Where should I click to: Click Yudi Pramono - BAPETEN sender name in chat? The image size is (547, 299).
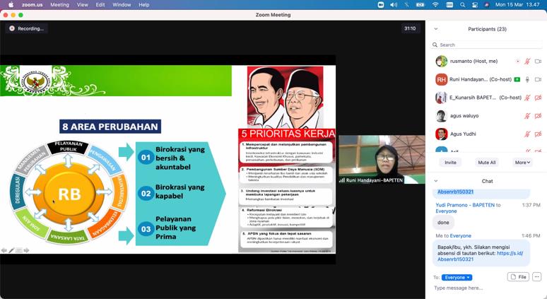point(465,205)
